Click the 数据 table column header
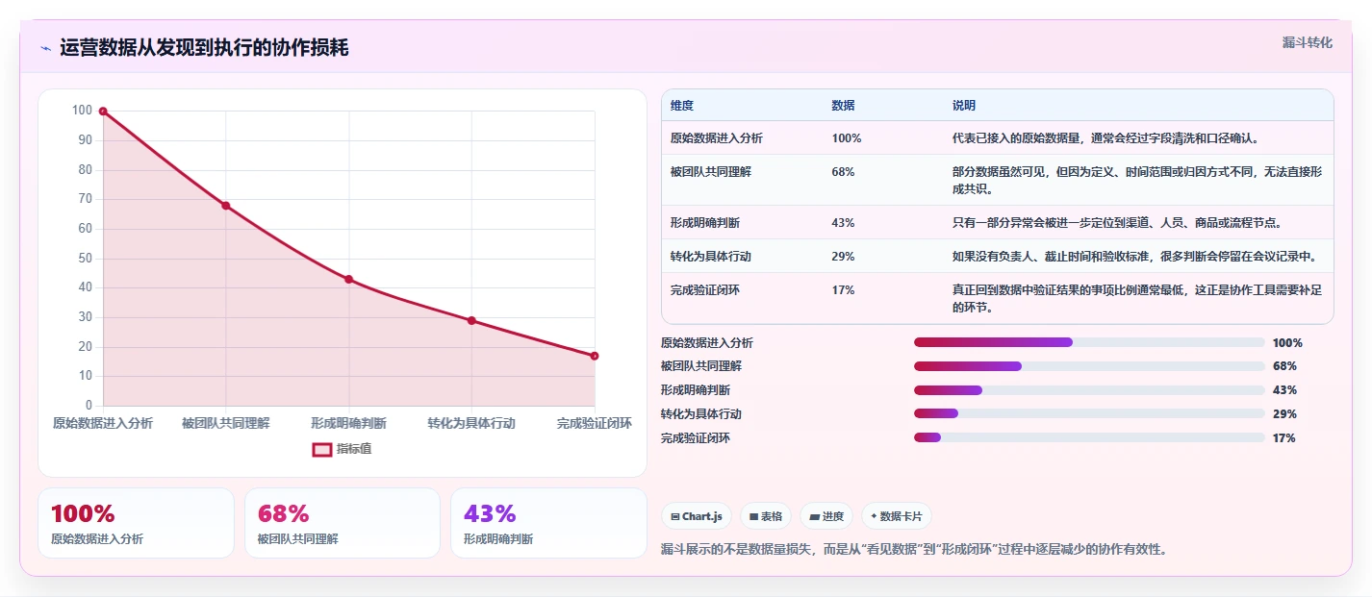The image size is (1372, 597). [843, 106]
